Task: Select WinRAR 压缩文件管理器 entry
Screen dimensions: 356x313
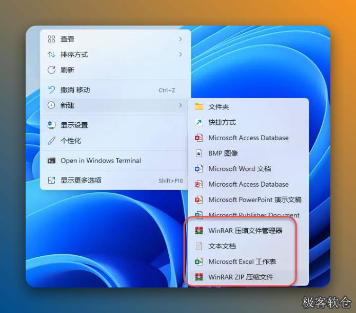Action: 248,231
